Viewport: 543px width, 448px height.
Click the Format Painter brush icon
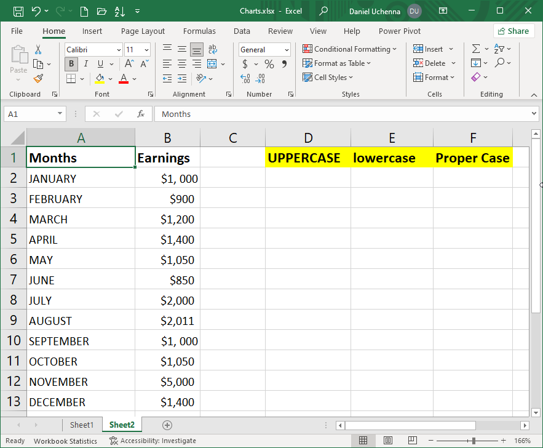coord(38,78)
